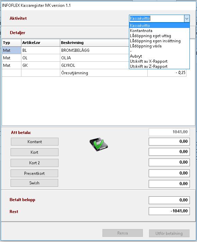197x242 pixels.
Task: Choose Utskrift av X-Rapport
Action: [x=159, y=61]
